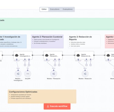Click the Modelo - Redacción label

85,79
